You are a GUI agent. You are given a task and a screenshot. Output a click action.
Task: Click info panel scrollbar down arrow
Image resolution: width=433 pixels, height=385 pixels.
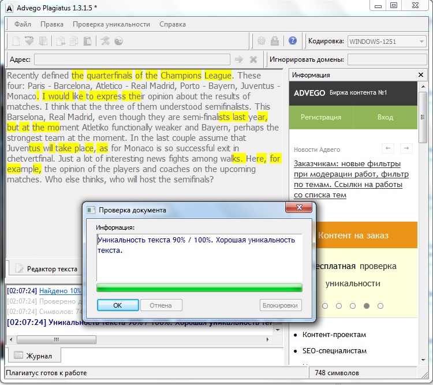tap(423, 360)
